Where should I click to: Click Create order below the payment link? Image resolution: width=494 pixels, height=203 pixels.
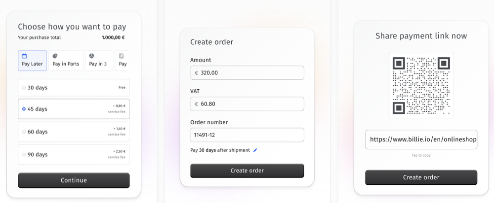point(421,177)
